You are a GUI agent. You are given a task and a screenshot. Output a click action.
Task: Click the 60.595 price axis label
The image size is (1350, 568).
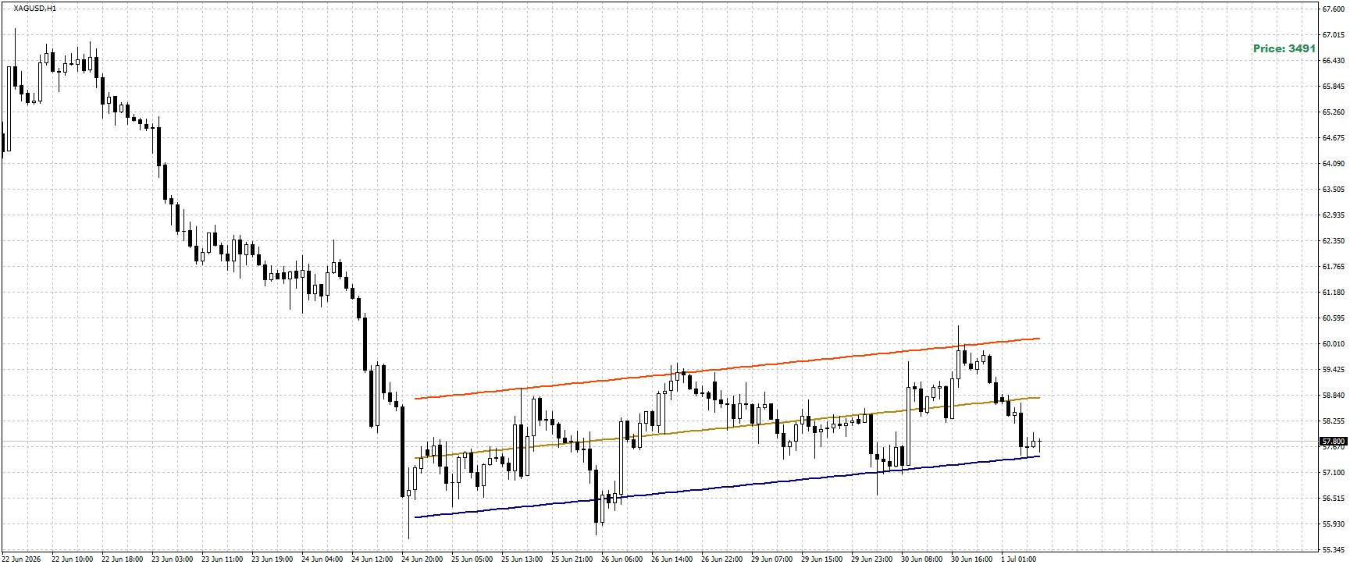pyautogui.click(x=1334, y=318)
